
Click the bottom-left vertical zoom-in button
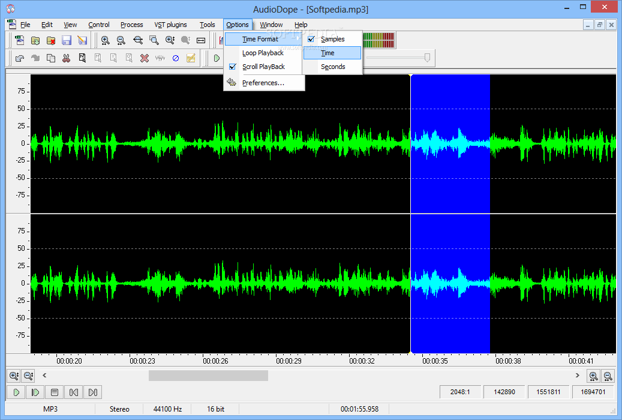(14, 376)
